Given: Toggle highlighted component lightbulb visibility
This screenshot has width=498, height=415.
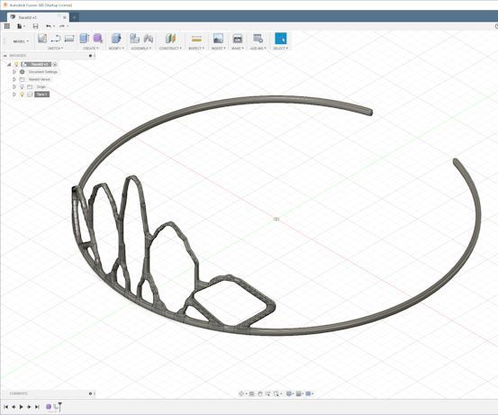Looking at the screenshot, I should pyautogui.click(x=22, y=95).
